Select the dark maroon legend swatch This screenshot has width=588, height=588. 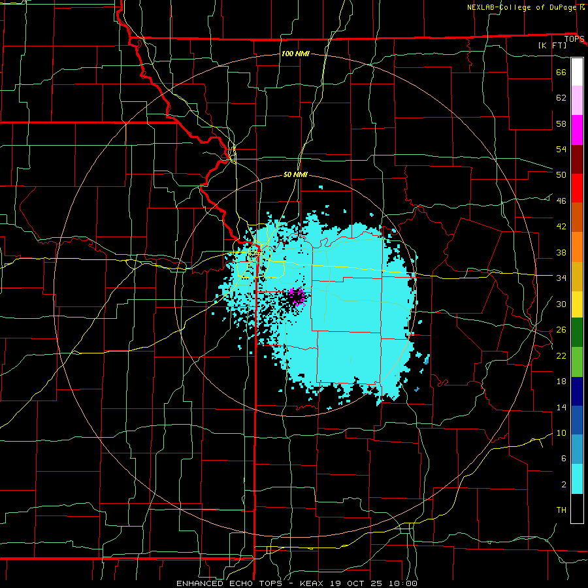pyautogui.click(x=577, y=159)
